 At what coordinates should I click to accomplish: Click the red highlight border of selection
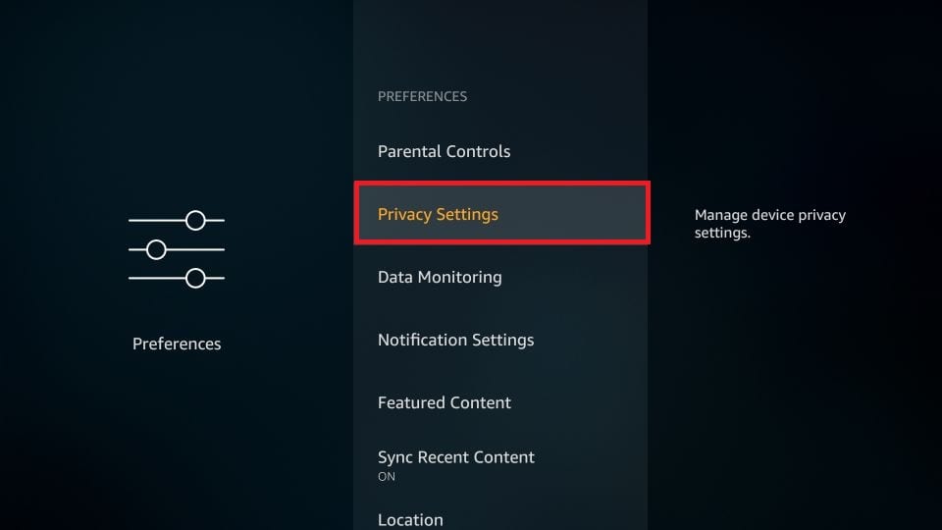[502, 184]
